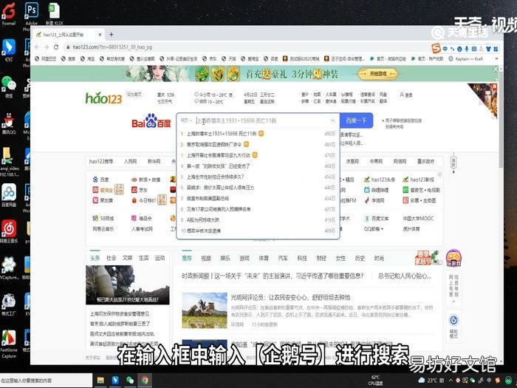Open the WeChat taskbar icon
The width and height of the screenshot is (517, 388).
pyautogui.click(x=130, y=381)
